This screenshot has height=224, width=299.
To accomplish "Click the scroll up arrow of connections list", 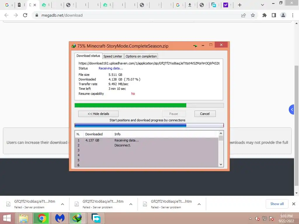I will [221, 133].
